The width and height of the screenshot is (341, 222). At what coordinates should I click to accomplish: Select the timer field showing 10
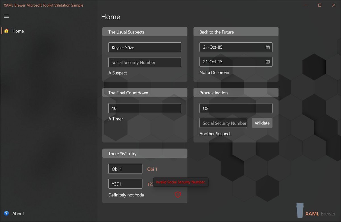(x=145, y=108)
